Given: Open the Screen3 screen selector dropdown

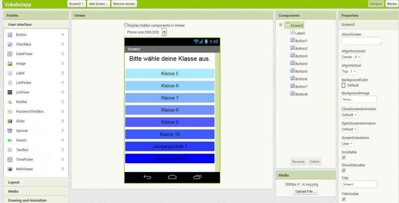Looking at the screenshot, I should point(76,4).
